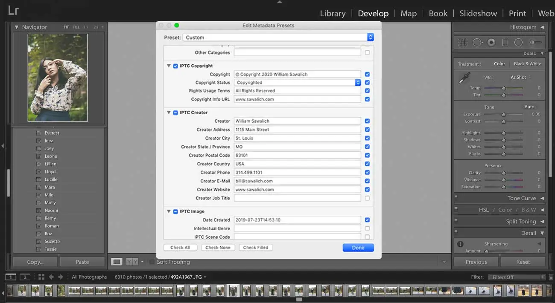This screenshot has height=303, width=555.
Task: Activate the Radial Filter tool
Action: [x=519, y=42]
